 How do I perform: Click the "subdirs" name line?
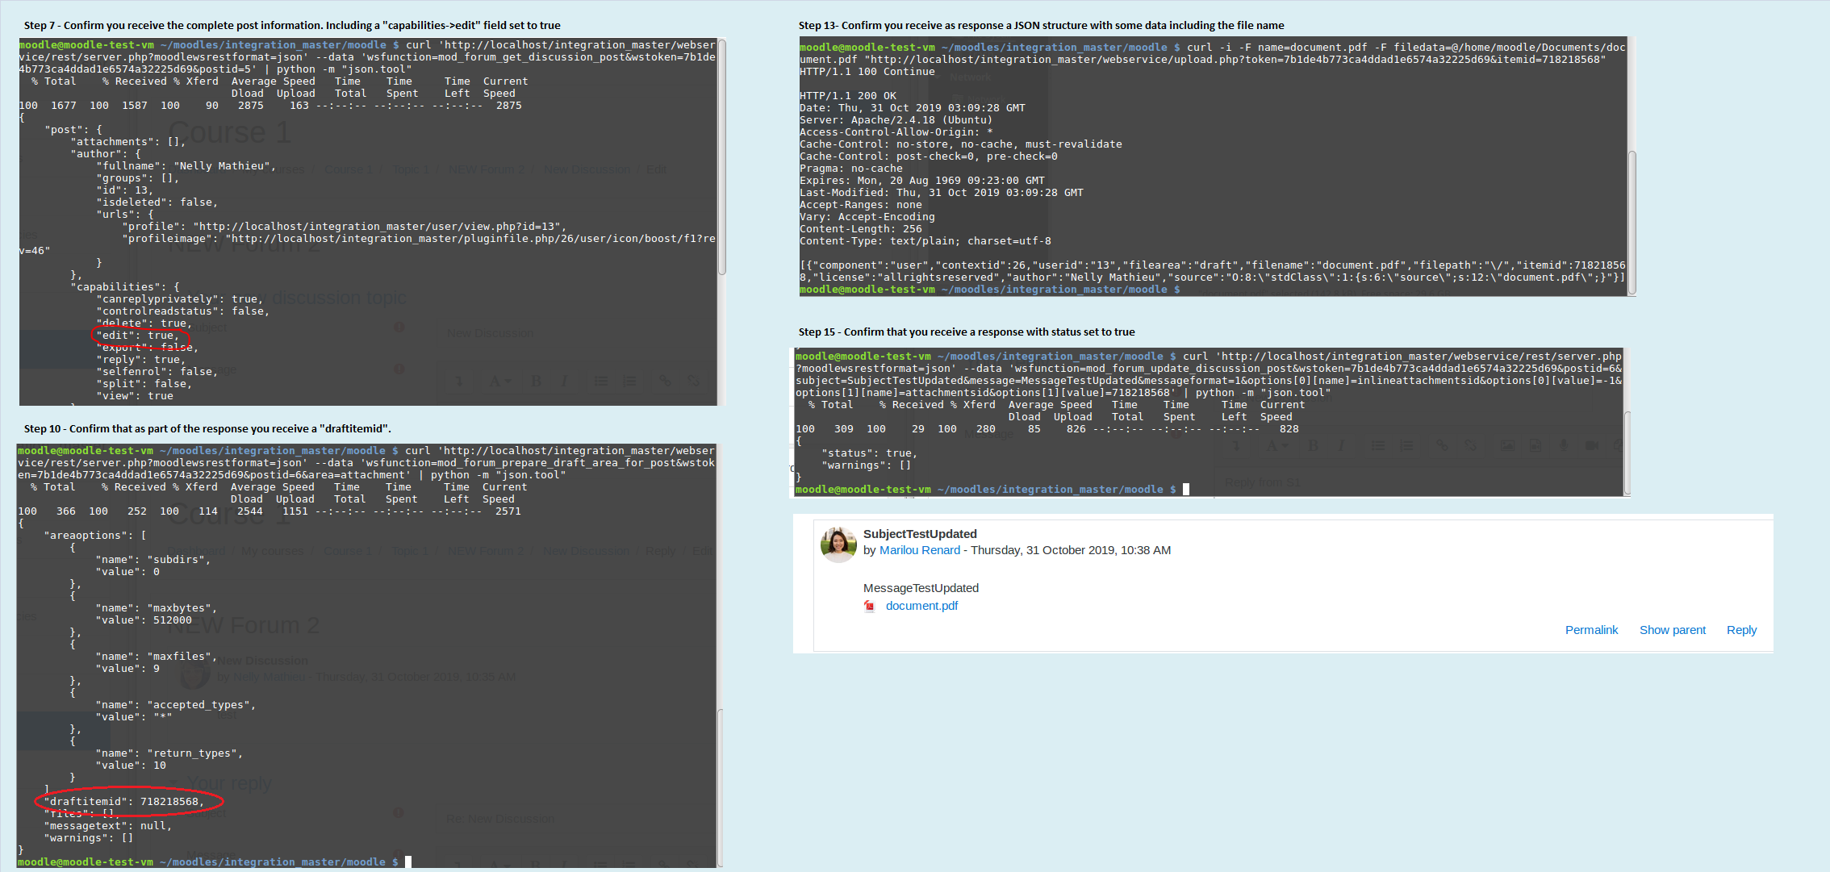[152, 560]
